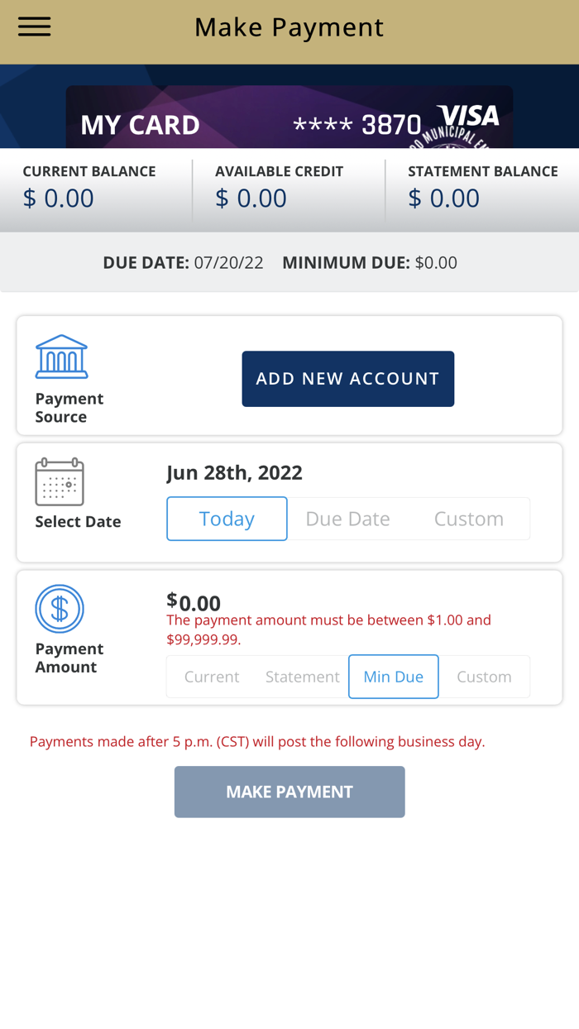
Task: Tap the Current Balance amount
Action: pyautogui.click(x=58, y=199)
